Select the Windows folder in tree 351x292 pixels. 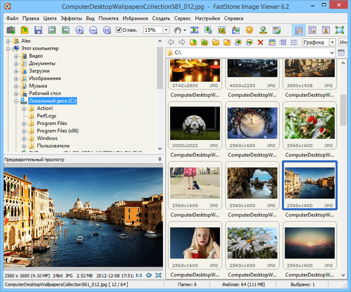tap(47, 138)
